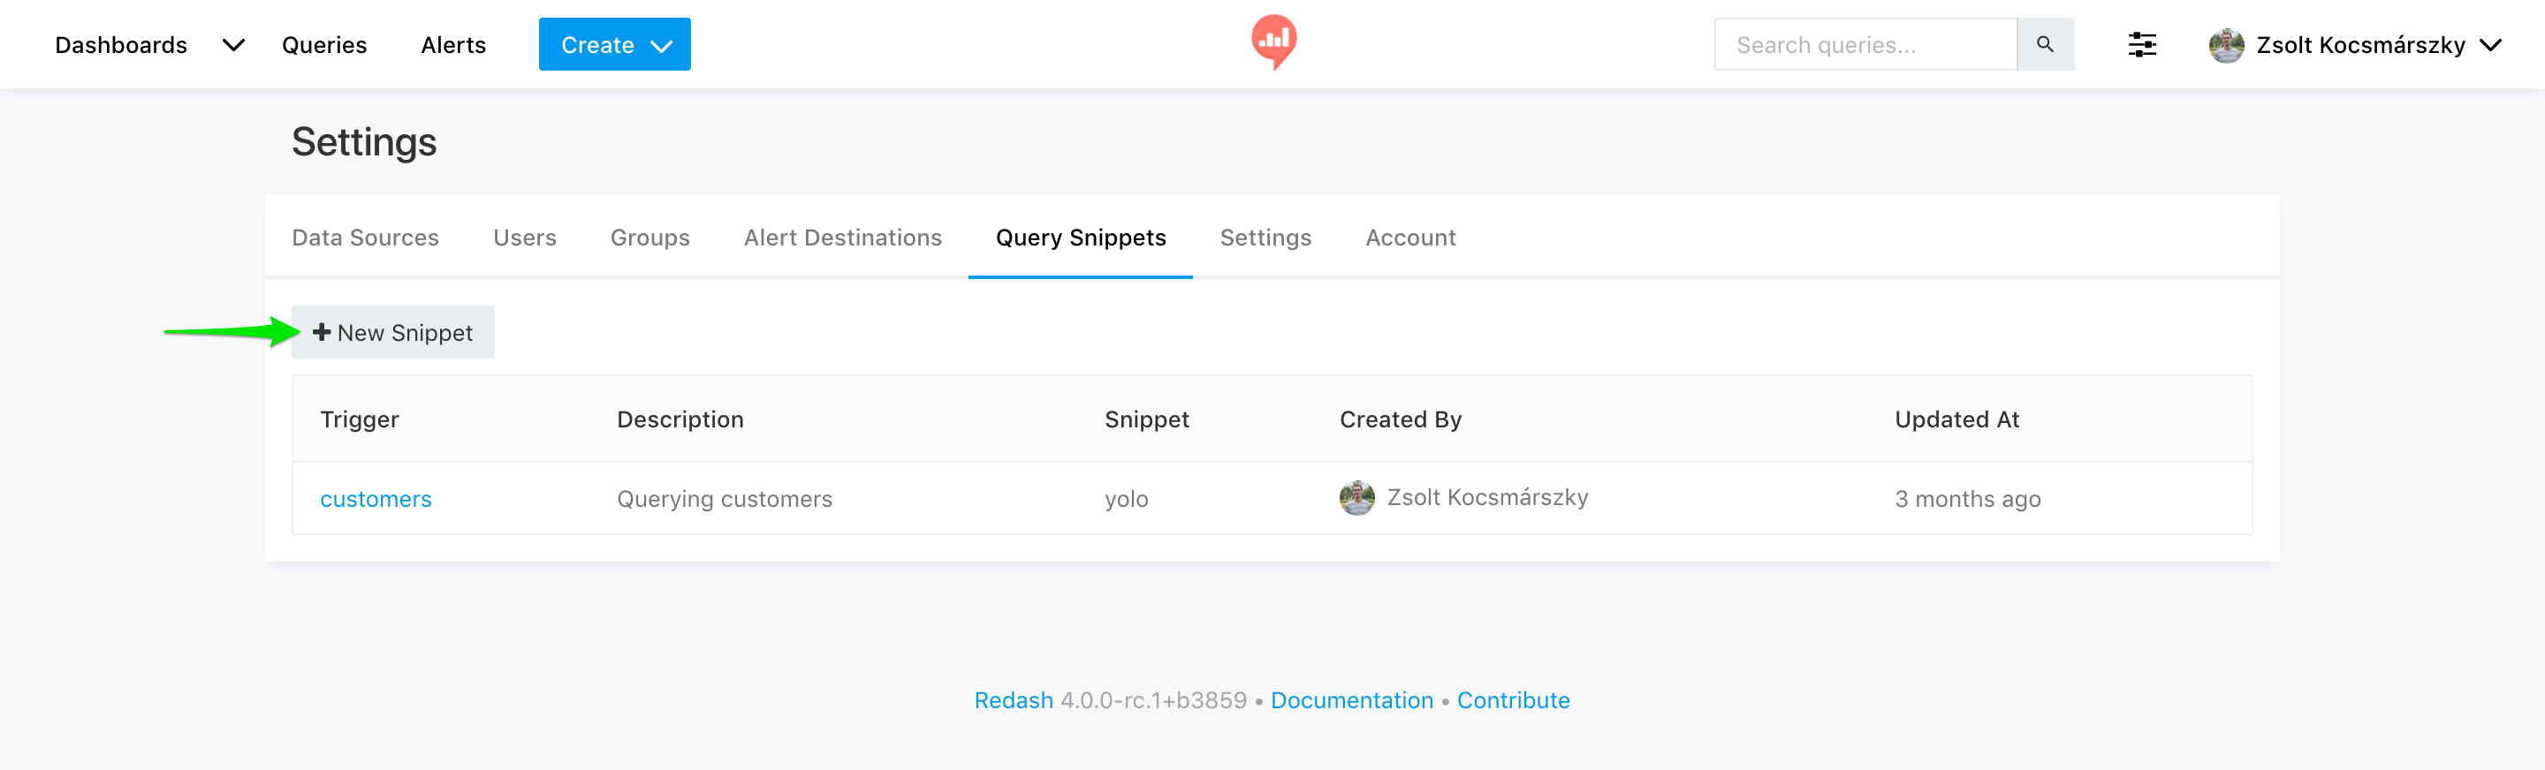The width and height of the screenshot is (2545, 770).
Task: Click the magnifier search button
Action: click(2044, 44)
